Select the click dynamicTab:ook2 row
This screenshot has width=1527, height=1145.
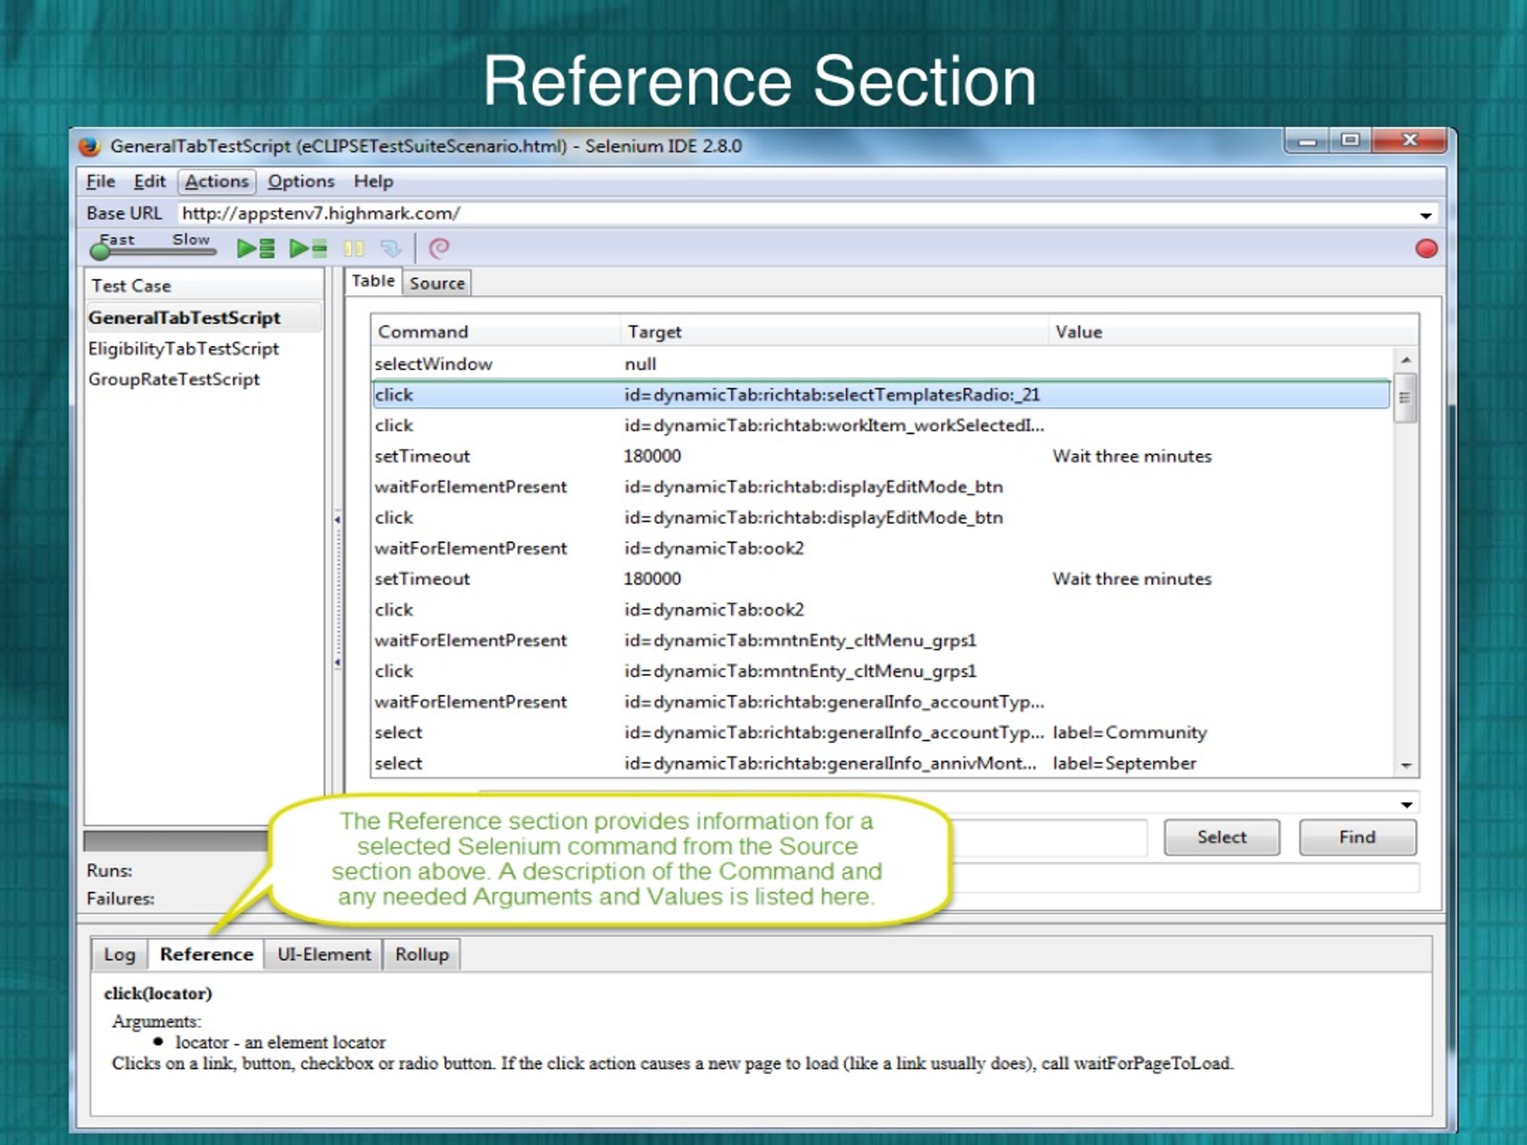[x=882, y=609]
